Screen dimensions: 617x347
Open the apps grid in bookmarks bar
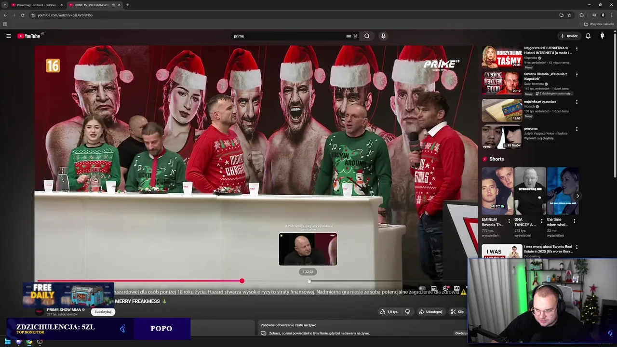coord(5,24)
